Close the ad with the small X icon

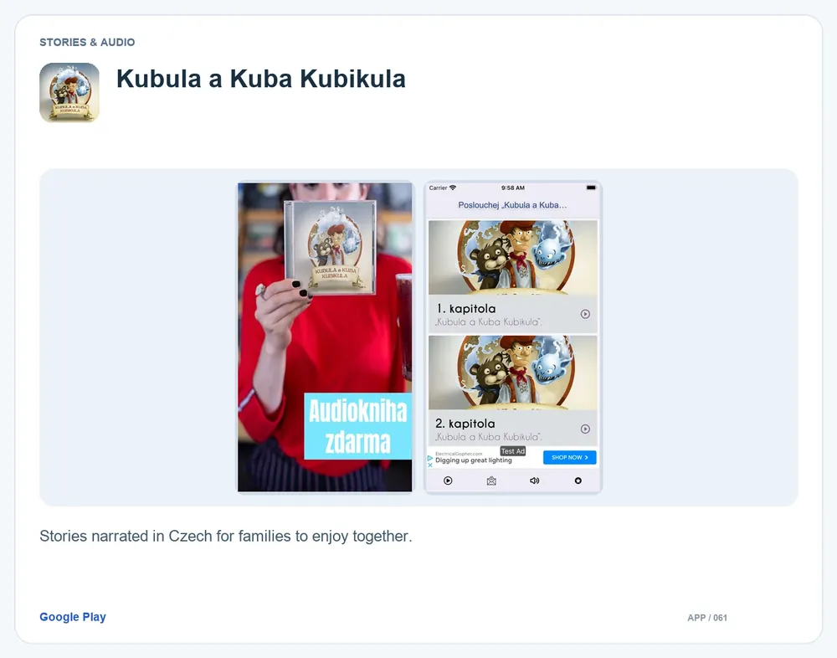[x=430, y=465]
